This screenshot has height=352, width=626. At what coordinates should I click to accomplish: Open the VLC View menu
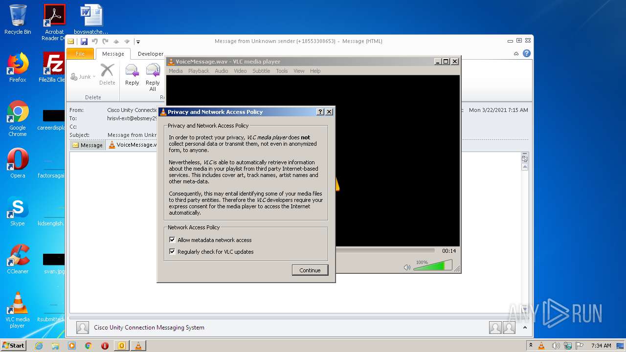pyautogui.click(x=299, y=71)
